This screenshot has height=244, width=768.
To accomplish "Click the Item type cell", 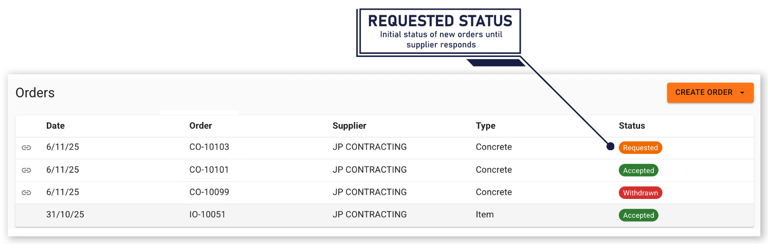I will pos(485,215).
